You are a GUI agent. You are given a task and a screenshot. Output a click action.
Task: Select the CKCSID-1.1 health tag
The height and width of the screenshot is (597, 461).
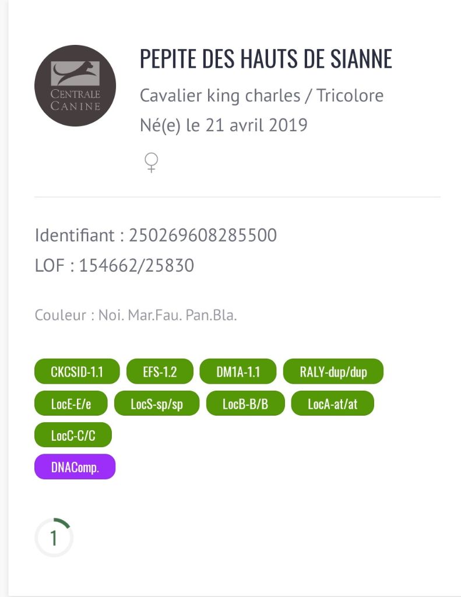click(x=77, y=372)
